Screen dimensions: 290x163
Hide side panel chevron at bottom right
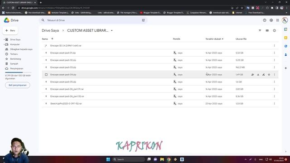(286, 151)
